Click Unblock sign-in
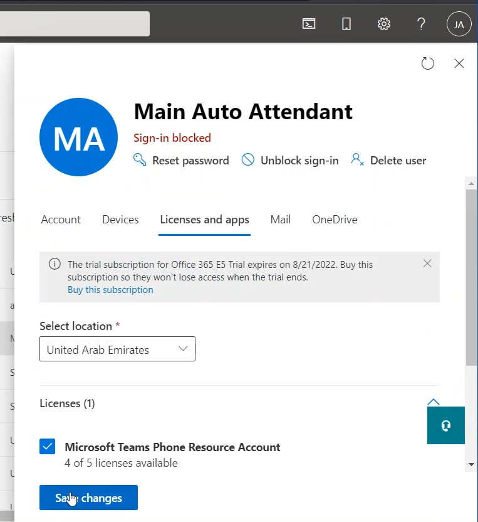This screenshot has height=522, width=478. click(x=291, y=161)
